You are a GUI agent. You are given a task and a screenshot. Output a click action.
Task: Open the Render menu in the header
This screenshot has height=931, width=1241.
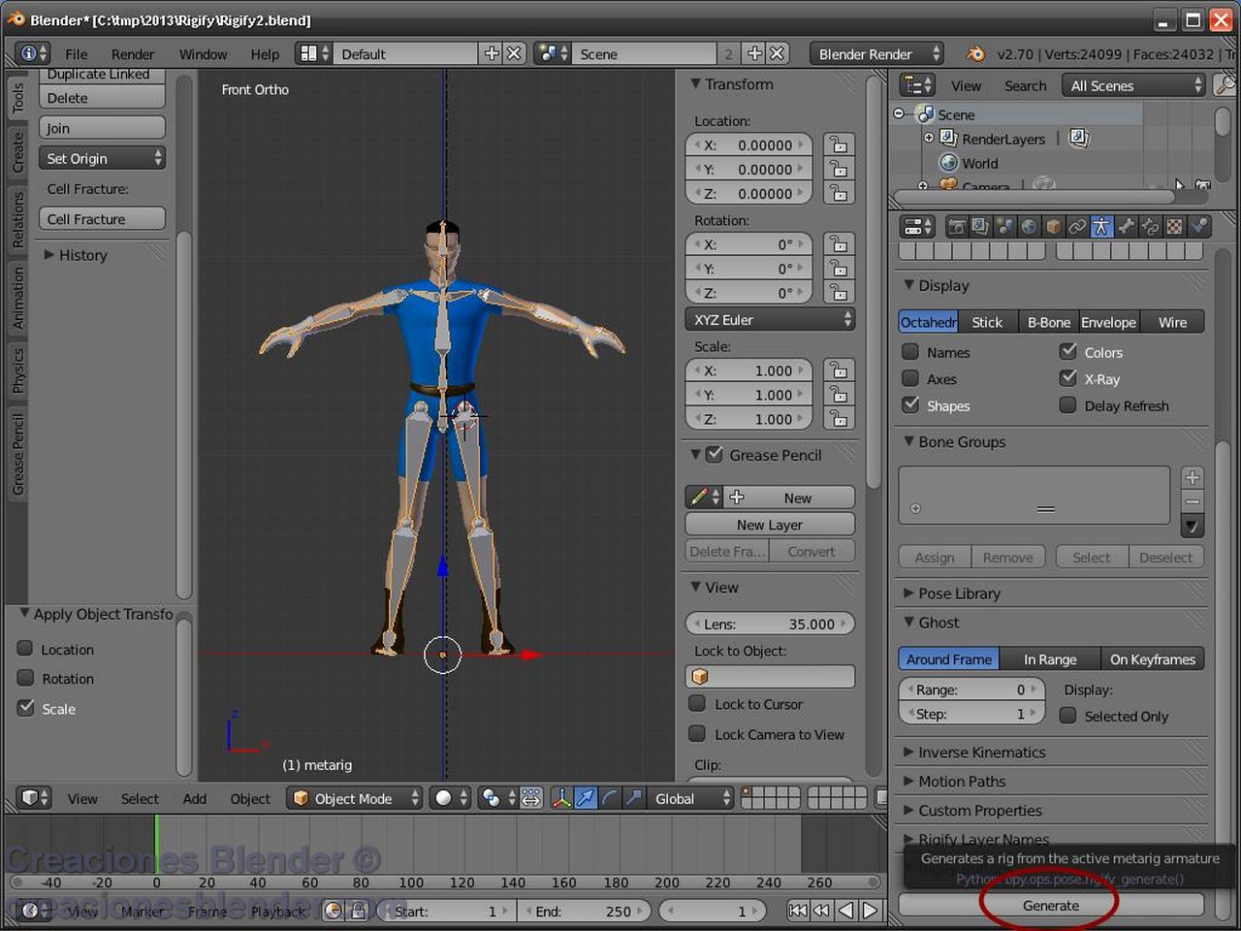(x=133, y=54)
